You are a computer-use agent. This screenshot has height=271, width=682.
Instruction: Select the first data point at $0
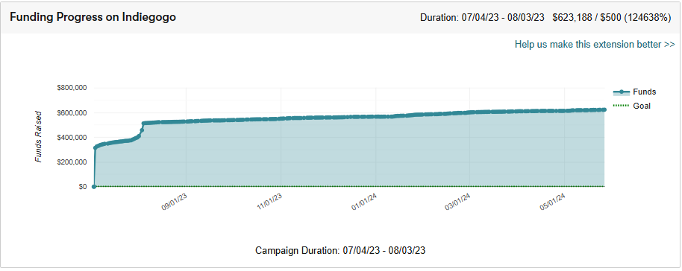pos(94,187)
